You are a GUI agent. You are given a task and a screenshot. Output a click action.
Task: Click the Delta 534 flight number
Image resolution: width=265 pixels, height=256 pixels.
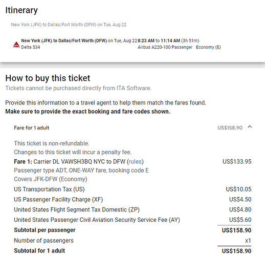[31, 47]
